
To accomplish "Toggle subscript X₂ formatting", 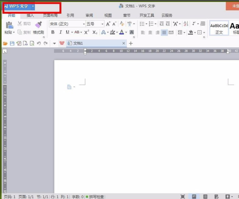I will point(95,32).
